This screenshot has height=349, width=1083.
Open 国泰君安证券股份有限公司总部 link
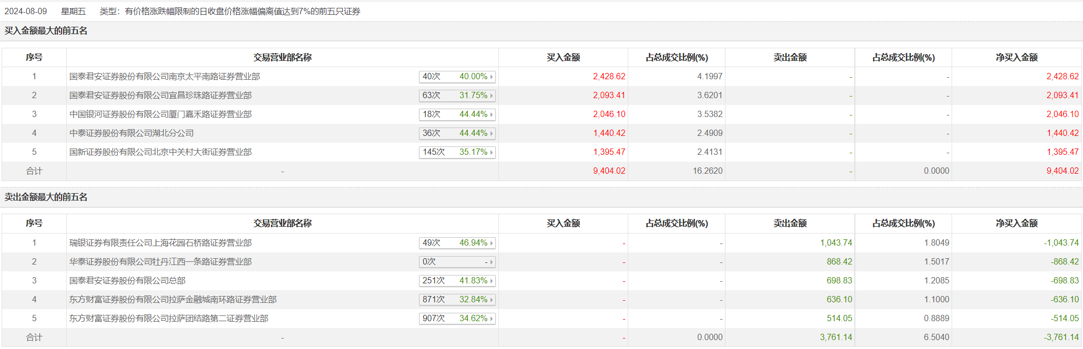tap(127, 281)
